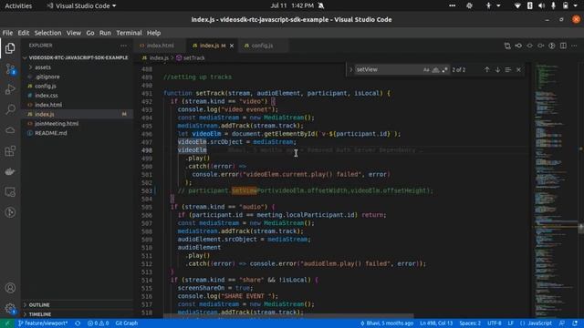Open the Help menu
This screenshot has height=328, width=584.
[153, 33]
